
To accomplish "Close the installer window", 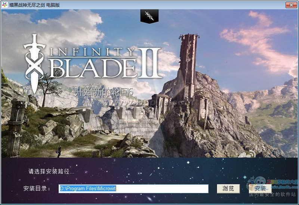I will [x=291, y=5].
